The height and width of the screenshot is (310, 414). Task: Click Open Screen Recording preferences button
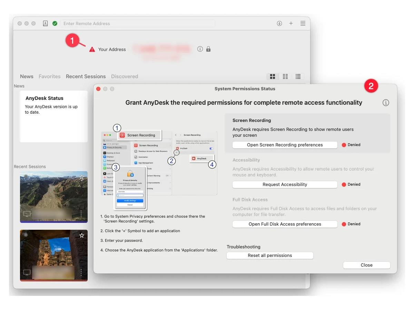point(285,145)
